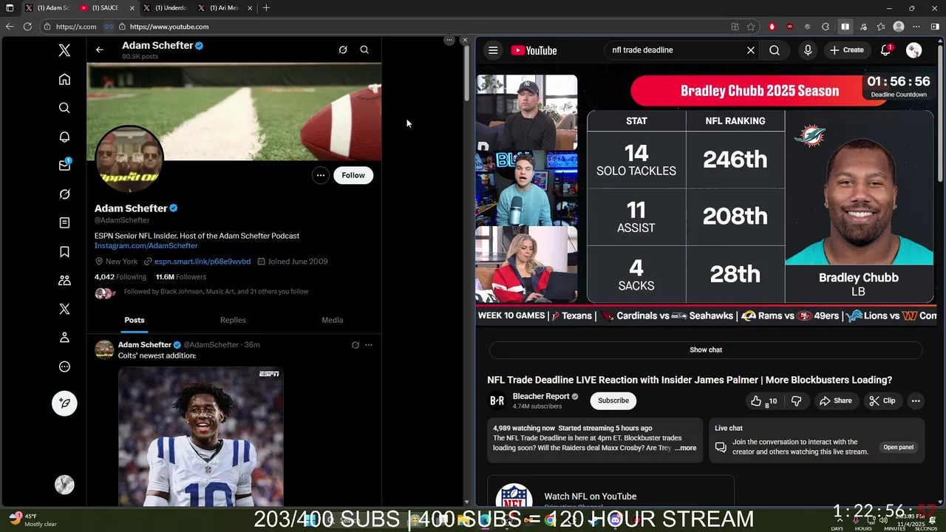Expand video description with ...more
946x532 pixels.
tap(685, 448)
